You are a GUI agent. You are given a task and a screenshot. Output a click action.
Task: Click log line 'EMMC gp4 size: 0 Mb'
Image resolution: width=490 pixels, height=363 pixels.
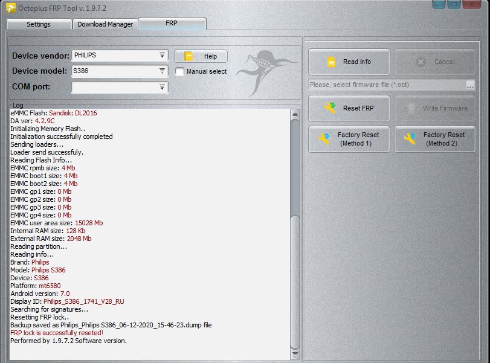click(41, 215)
